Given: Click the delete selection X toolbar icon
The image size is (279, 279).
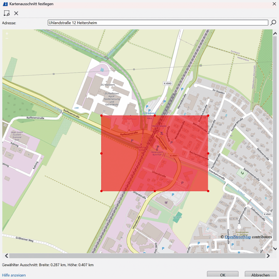Looking at the screenshot, I should click(x=16, y=13).
